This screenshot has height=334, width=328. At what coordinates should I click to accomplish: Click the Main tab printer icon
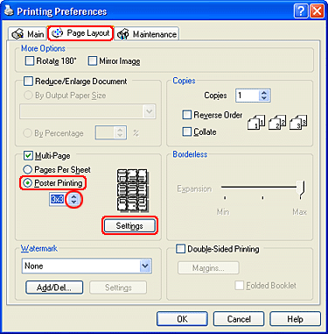pos(17,34)
